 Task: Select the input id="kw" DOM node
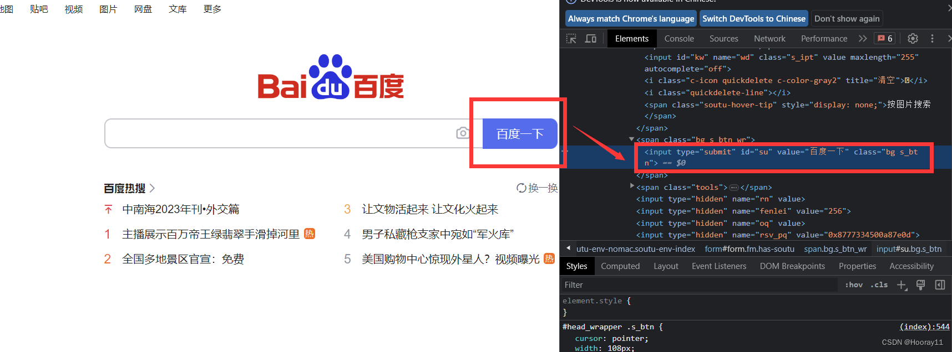(x=781, y=63)
